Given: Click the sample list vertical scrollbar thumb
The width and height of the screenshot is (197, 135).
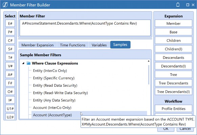Looking at the screenshot, I should [149, 75].
